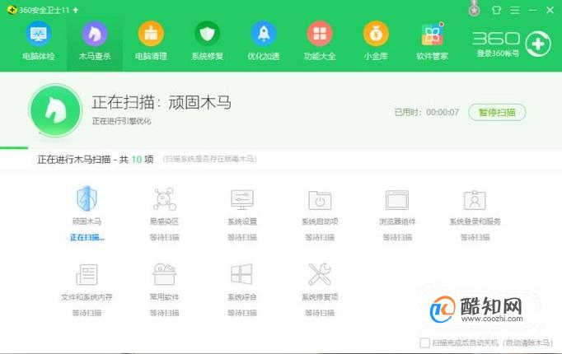The width and height of the screenshot is (562, 354).
Task: Click the medal icon in title bar
Action: coord(474,9)
